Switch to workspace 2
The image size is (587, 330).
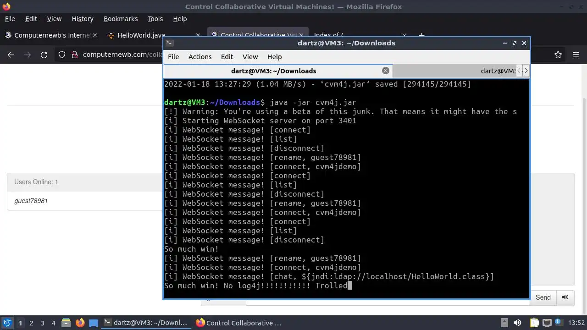coord(31,323)
